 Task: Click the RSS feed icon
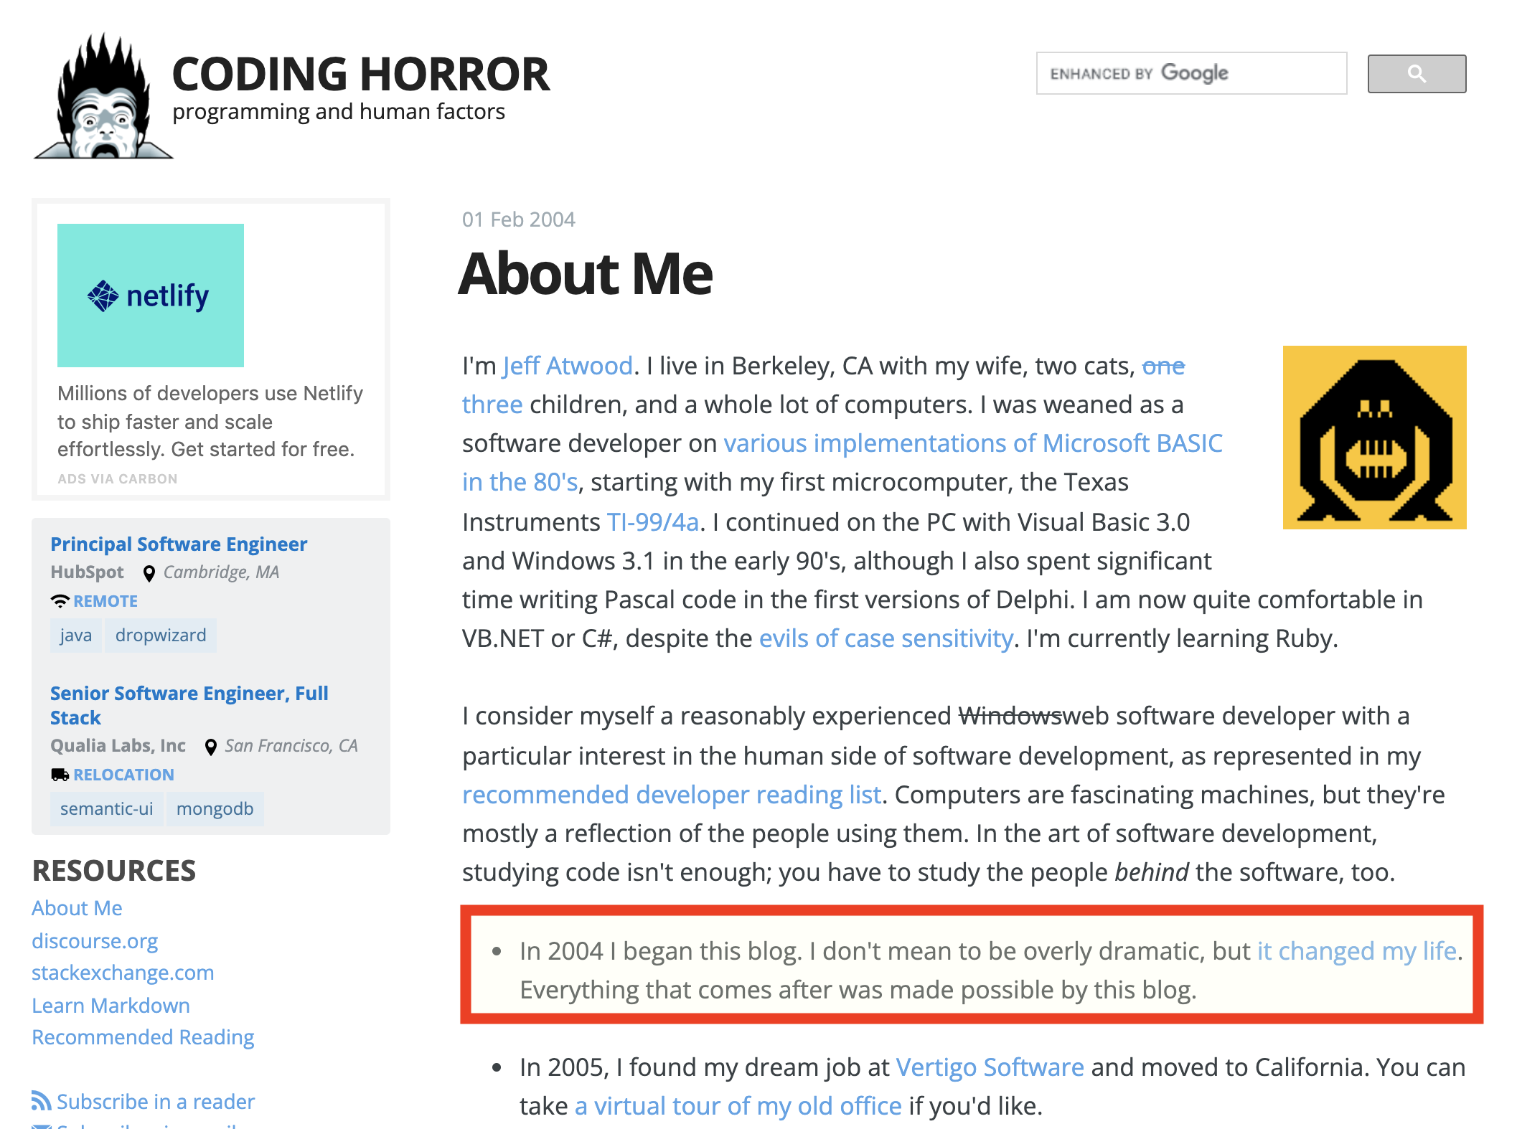pyautogui.click(x=41, y=1100)
